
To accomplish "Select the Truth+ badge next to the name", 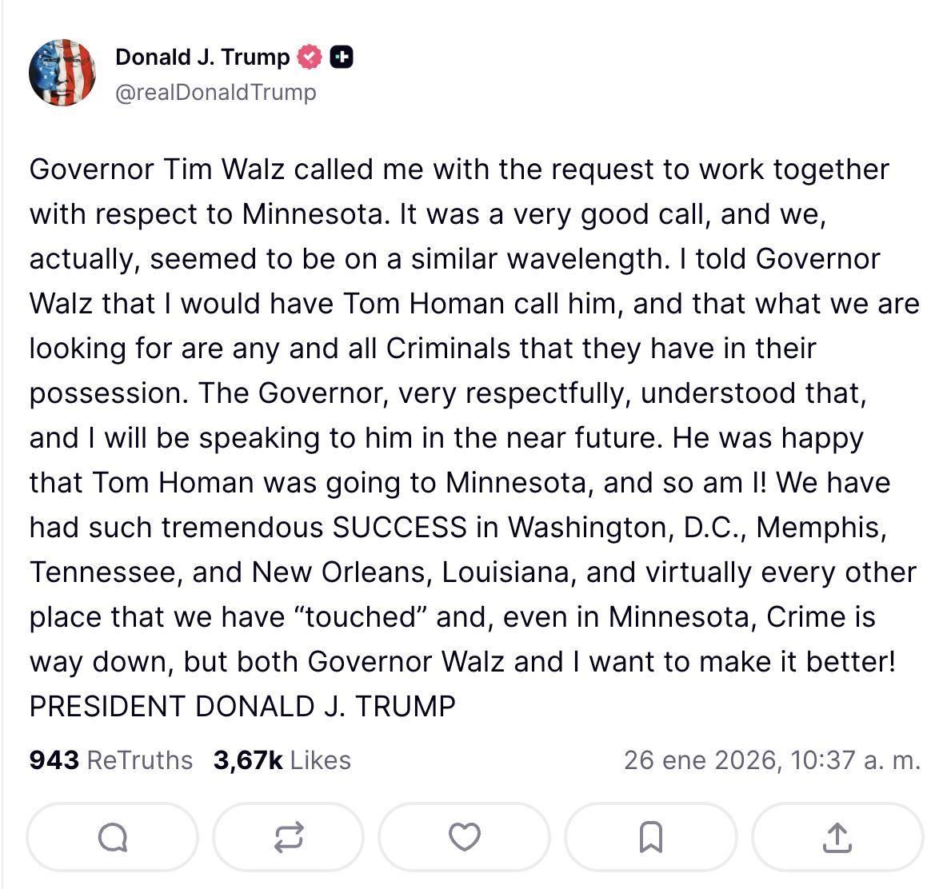I will click(x=342, y=56).
